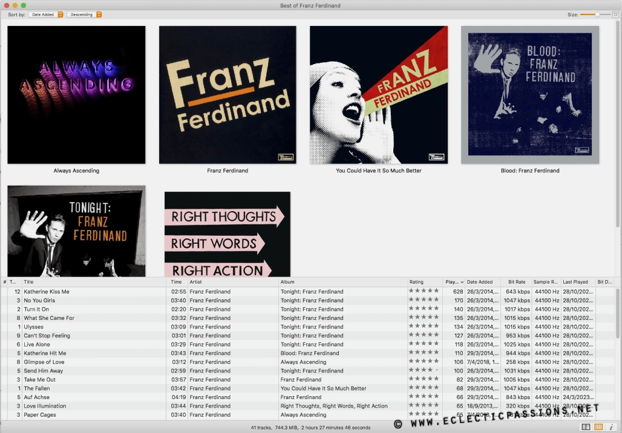
Task: Select the track No You Girls
Action: click(39, 300)
